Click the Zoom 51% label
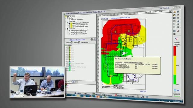Image resolution: width=193 pixels, height=108 pixels. [x=143, y=91]
